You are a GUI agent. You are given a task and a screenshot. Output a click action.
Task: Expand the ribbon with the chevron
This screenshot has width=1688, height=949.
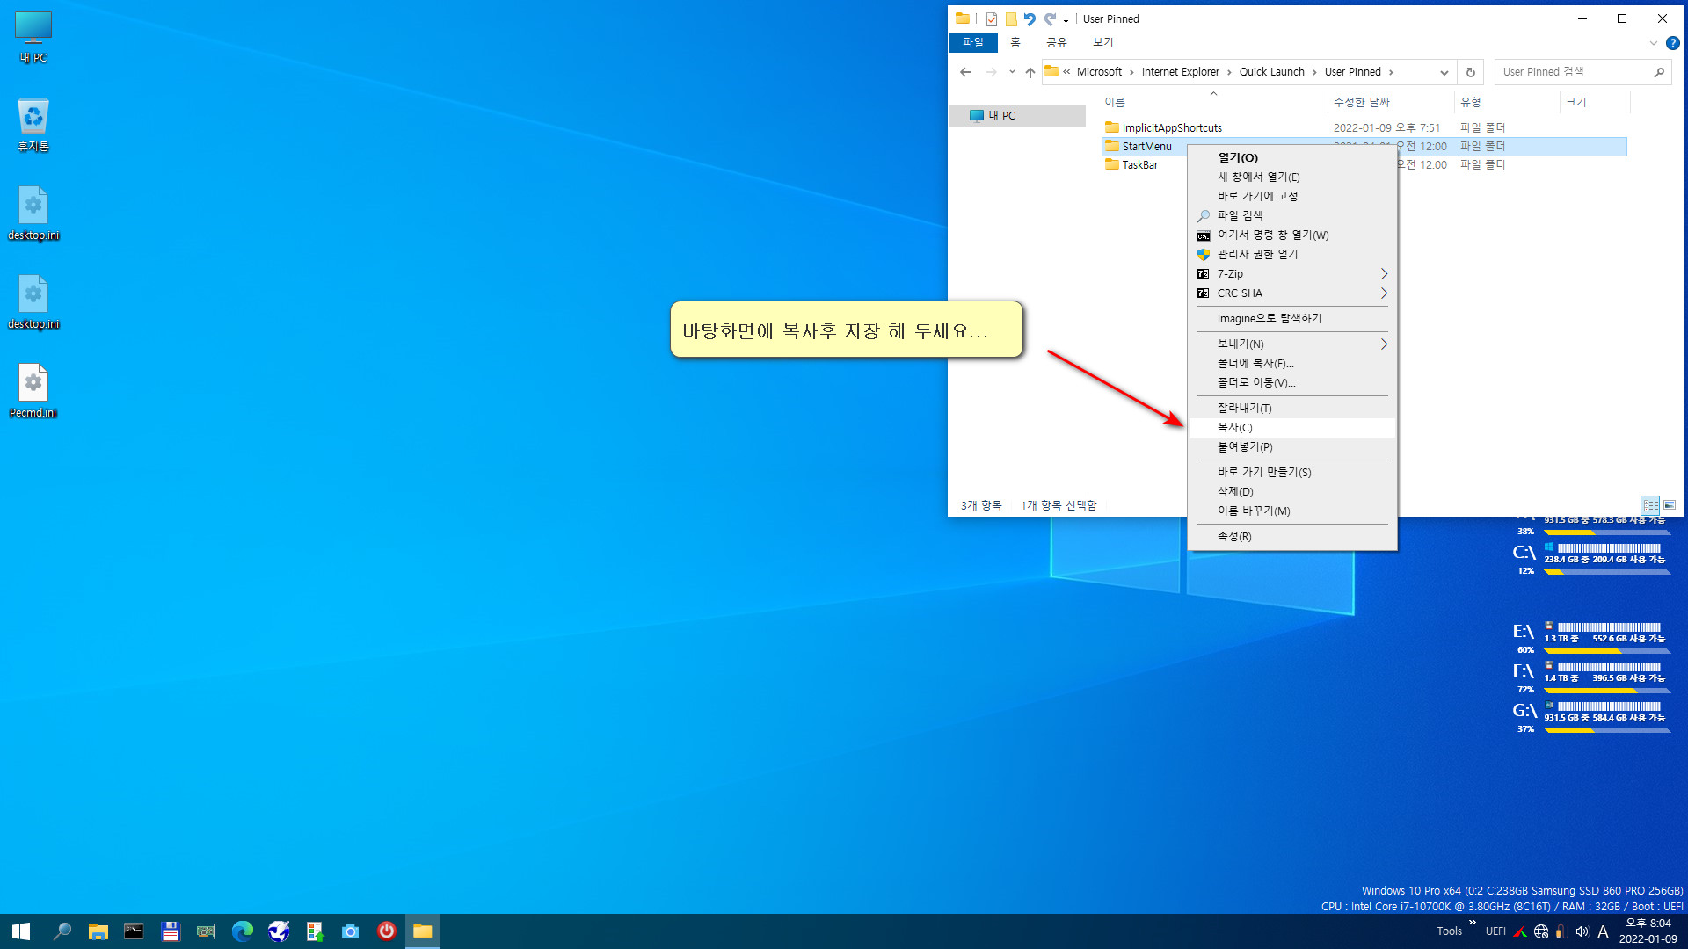click(1653, 42)
